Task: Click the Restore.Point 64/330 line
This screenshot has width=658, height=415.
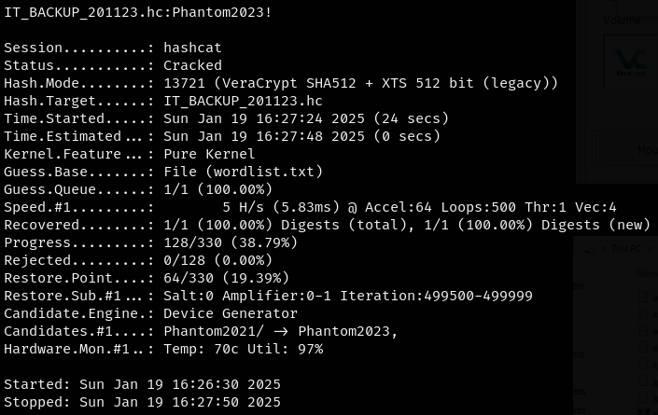Action: tap(147, 278)
